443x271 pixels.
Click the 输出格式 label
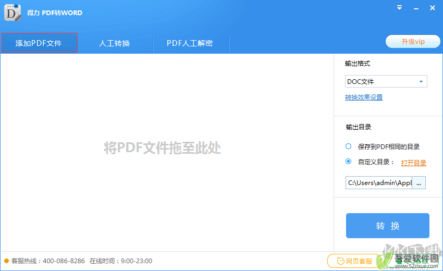[358, 64]
